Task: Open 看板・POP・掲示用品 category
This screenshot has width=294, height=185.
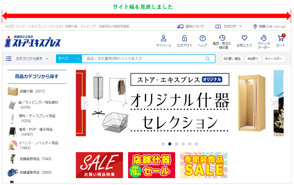Action: (31, 132)
